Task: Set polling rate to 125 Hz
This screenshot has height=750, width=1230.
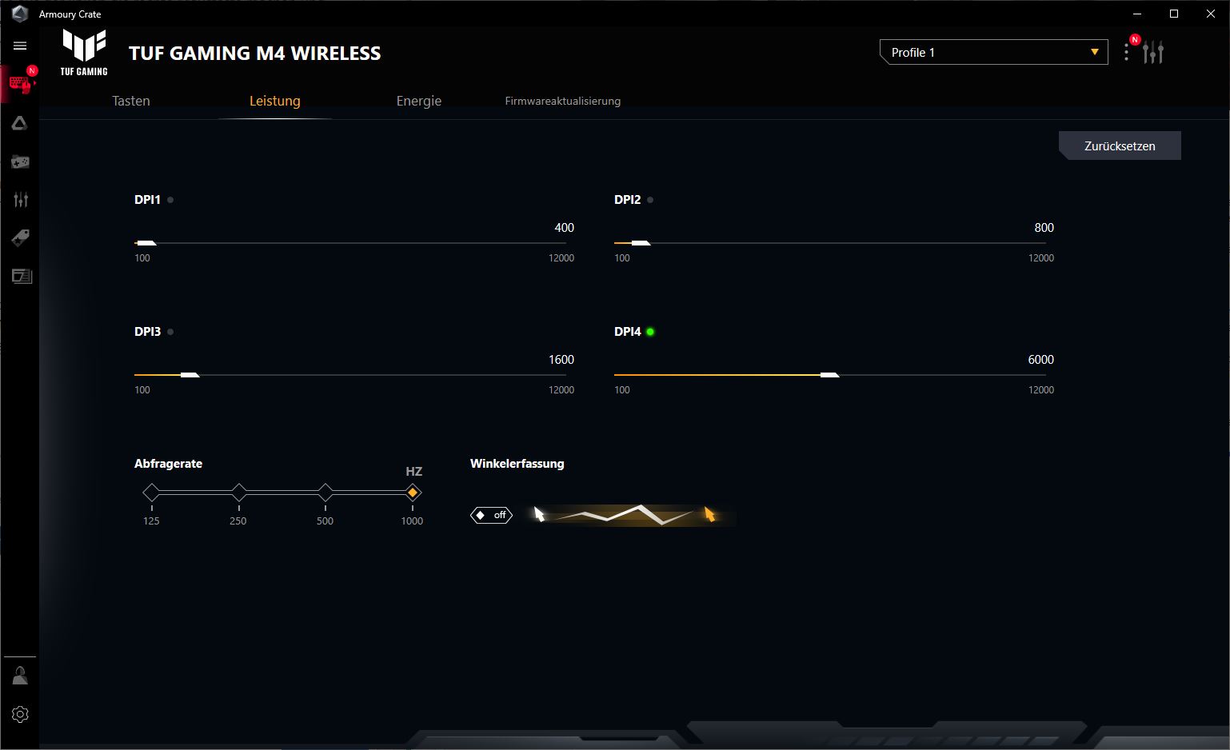Action: pyautogui.click(x=151, y=493)
